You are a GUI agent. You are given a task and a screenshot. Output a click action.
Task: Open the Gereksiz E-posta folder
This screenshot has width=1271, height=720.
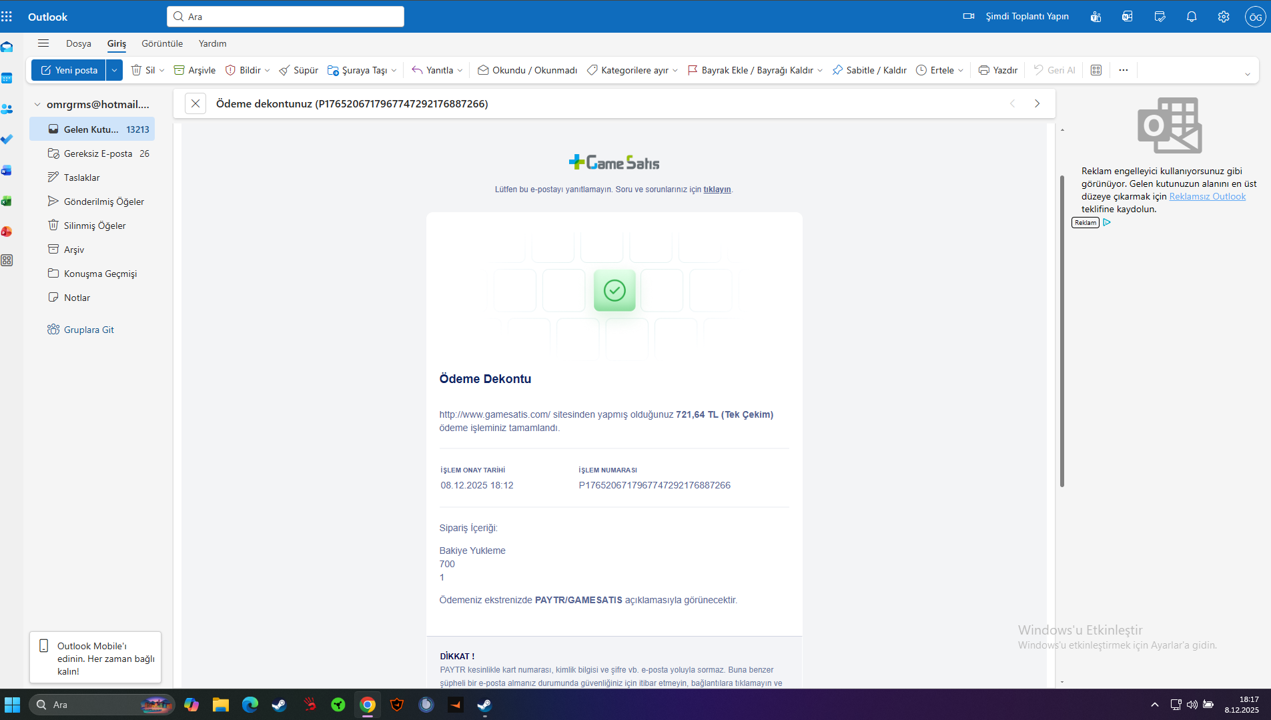[92, 153]
